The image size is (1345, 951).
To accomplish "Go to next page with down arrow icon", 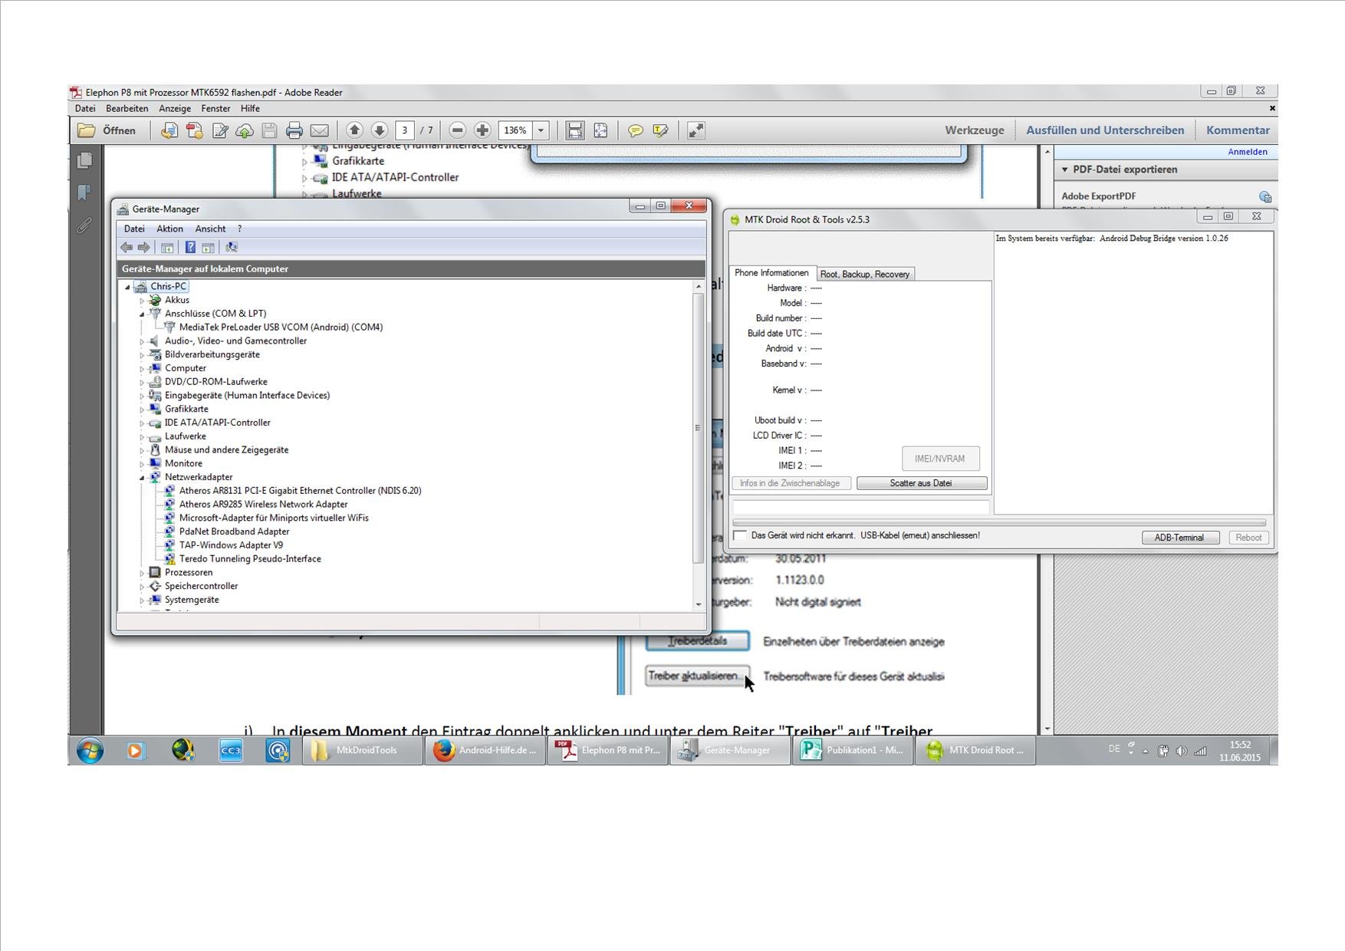I will click(x=379, y=130).
